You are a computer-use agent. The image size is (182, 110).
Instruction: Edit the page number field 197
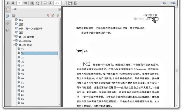(x=19, y=3)
